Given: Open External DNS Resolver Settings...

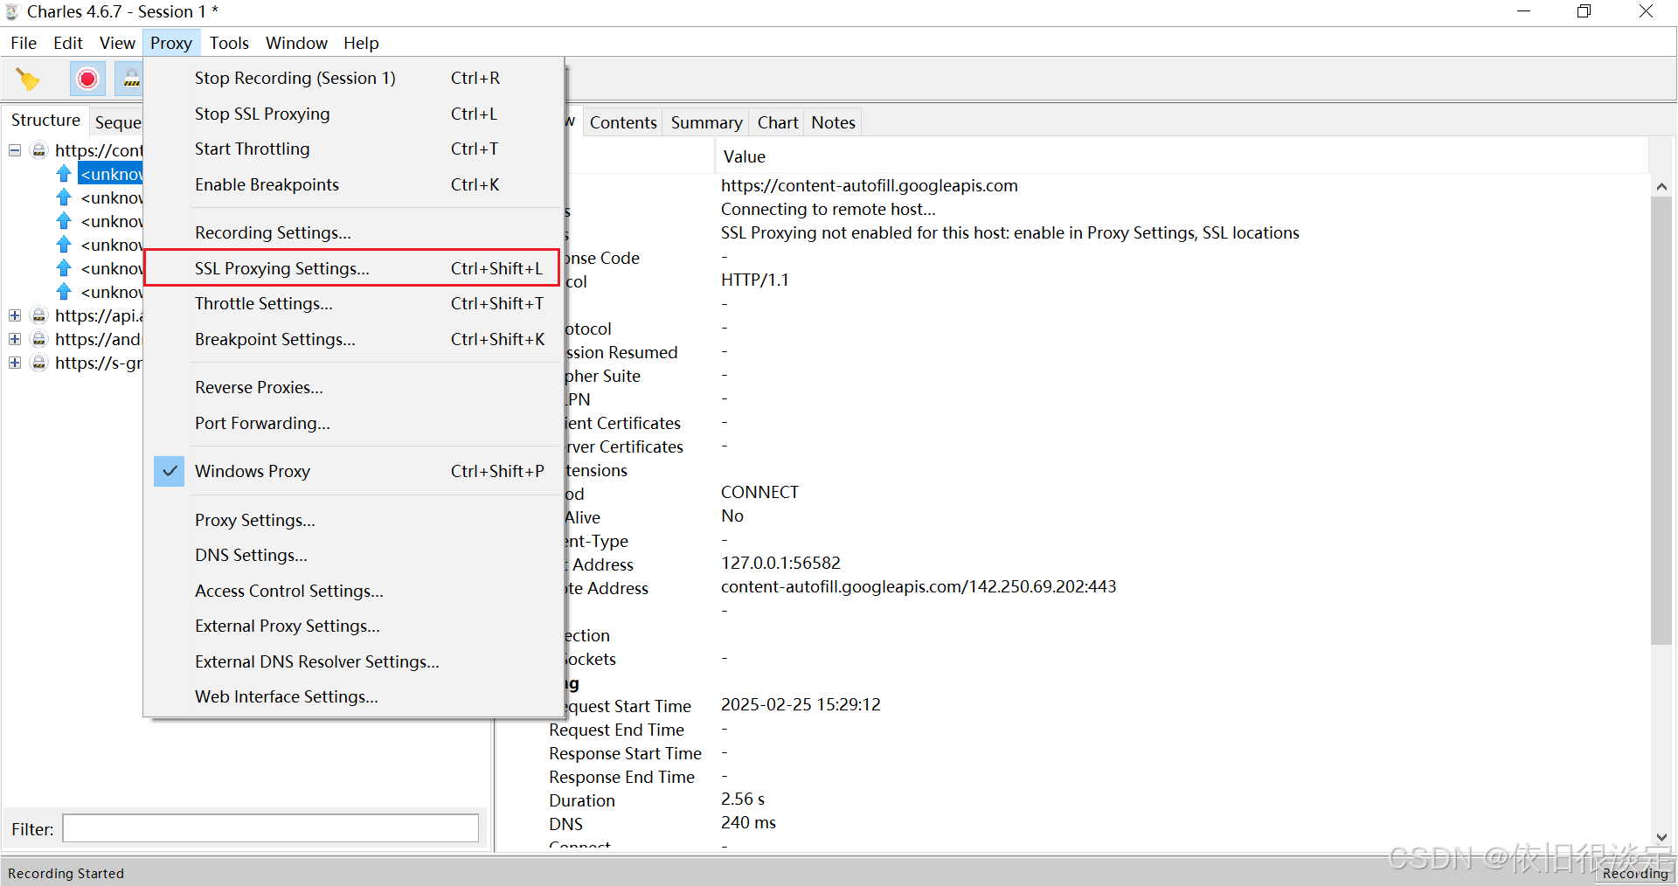Looking at the screenshot, I should 354,662.
